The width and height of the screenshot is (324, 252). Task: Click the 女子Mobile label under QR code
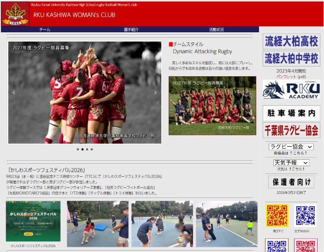pyautogui.click(x=302, y=231)
